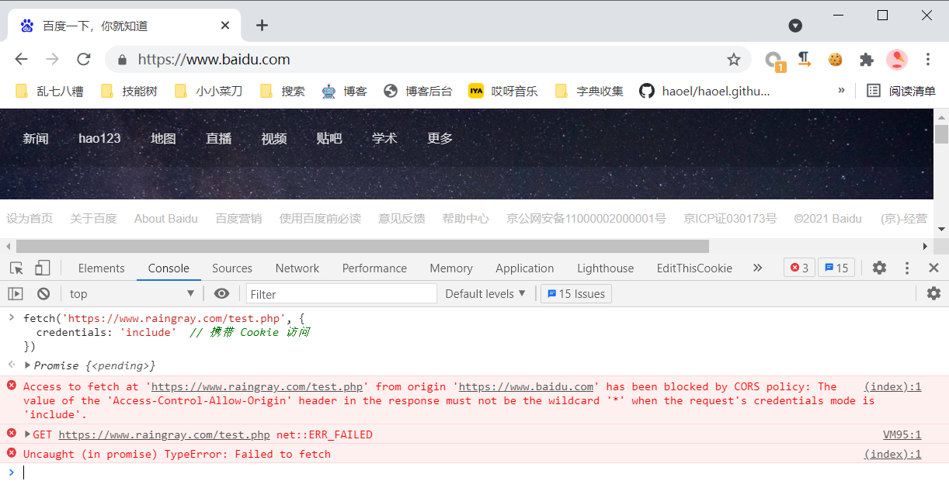
Task: Click the paragraph mark extension icon
Action: (x=805, y=60)
